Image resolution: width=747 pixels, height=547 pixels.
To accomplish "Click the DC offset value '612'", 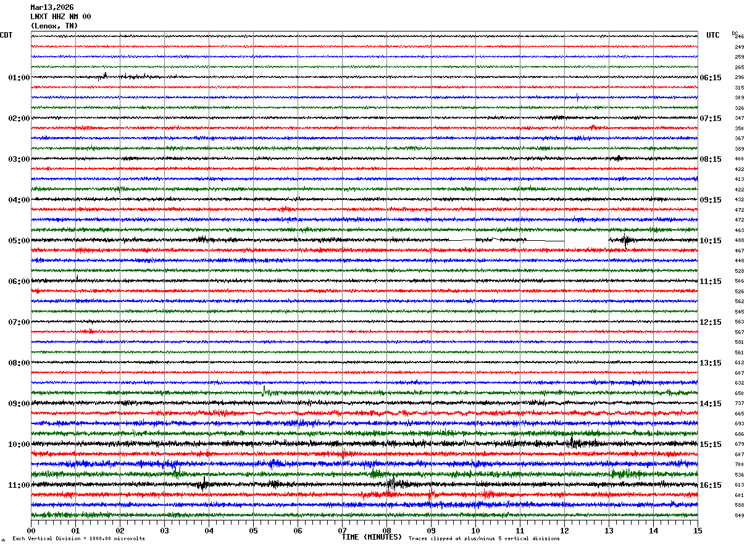I will pos(739,363).
